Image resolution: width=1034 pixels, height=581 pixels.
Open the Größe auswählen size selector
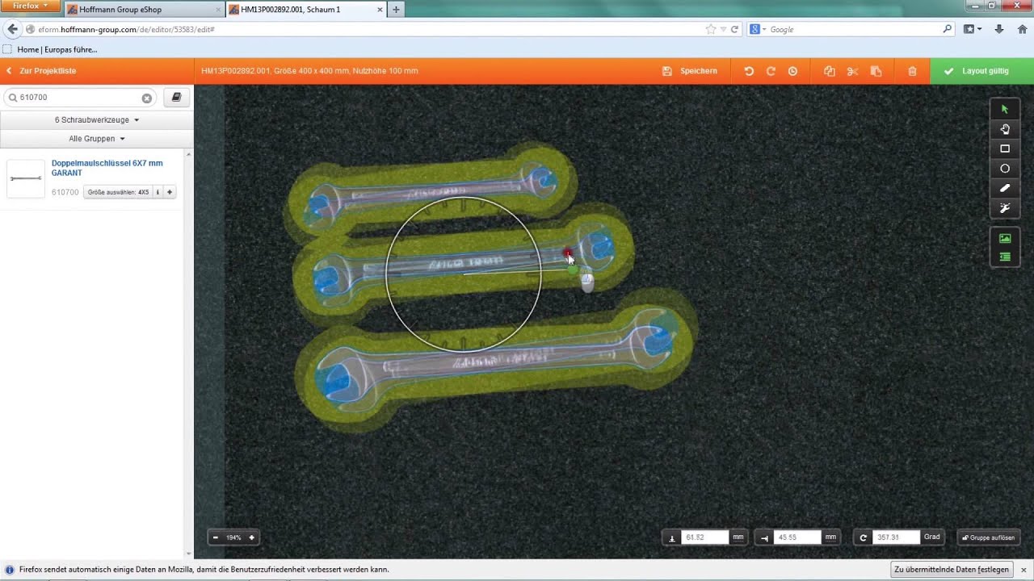[x=118, y=192]
